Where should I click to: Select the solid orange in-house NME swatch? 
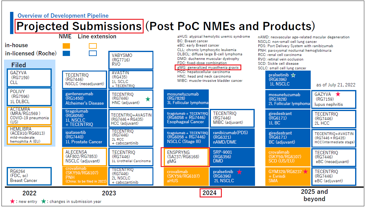click(x=66, y=46)
